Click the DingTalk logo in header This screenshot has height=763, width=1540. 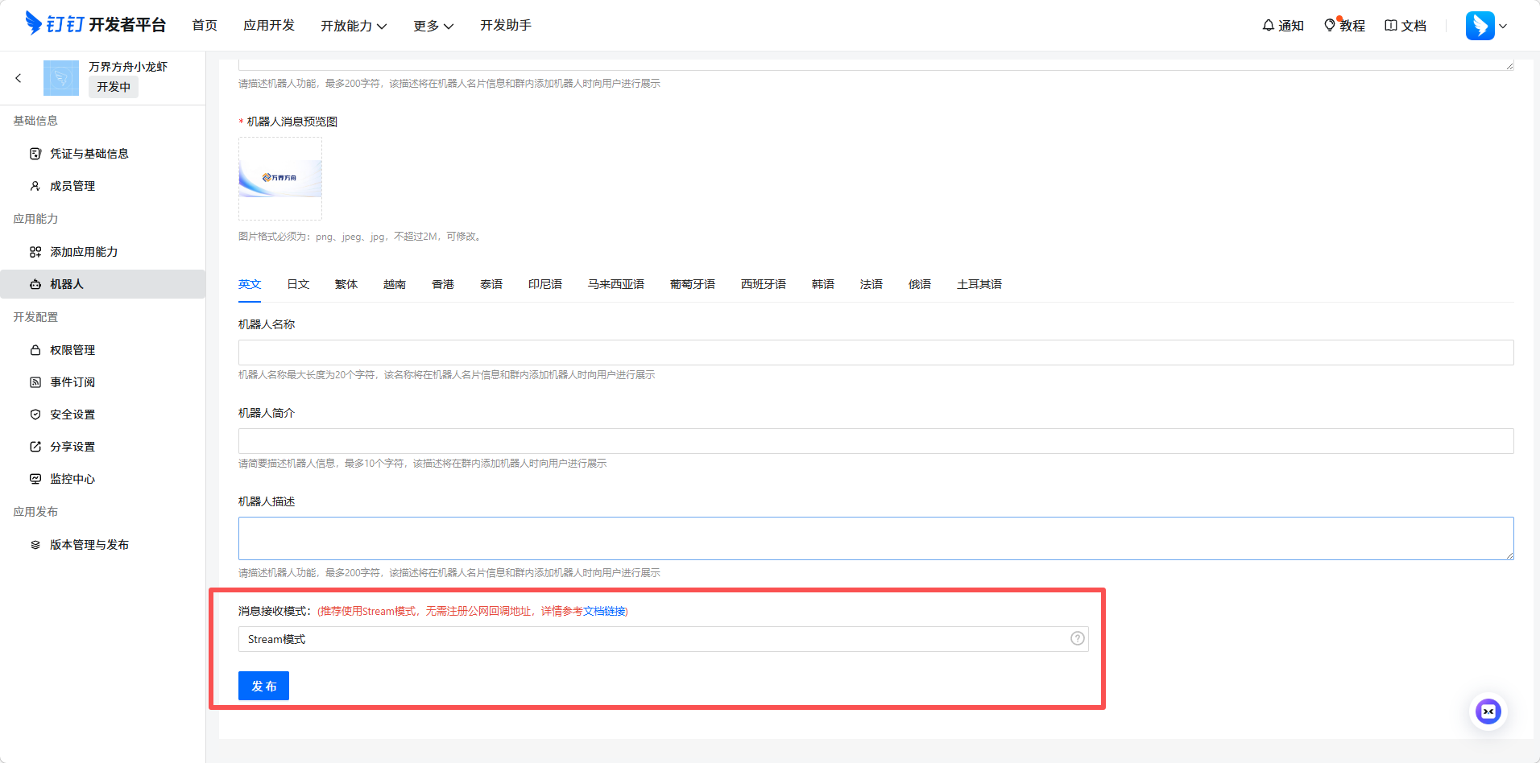34,24
